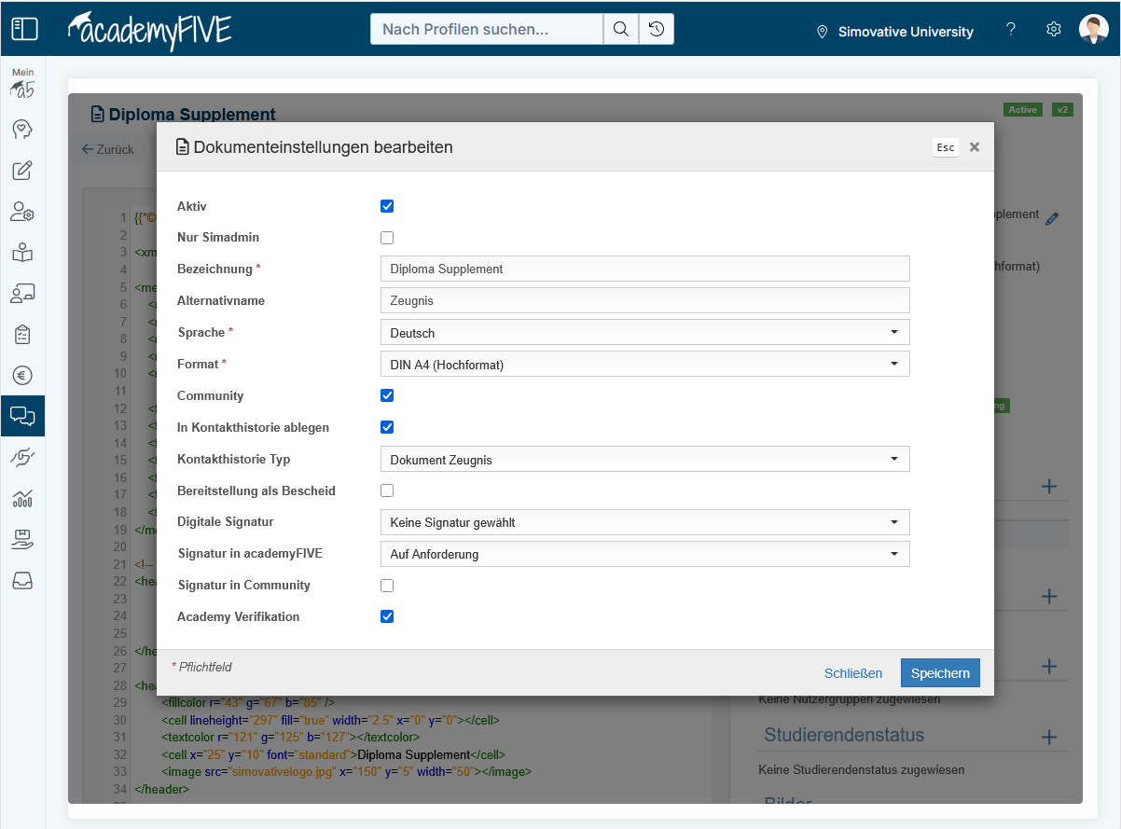Viewport: 1121px width, 829px height.
Task: Enable the Nur Simadmin checkbox
Action: click(x=387, y=238)
